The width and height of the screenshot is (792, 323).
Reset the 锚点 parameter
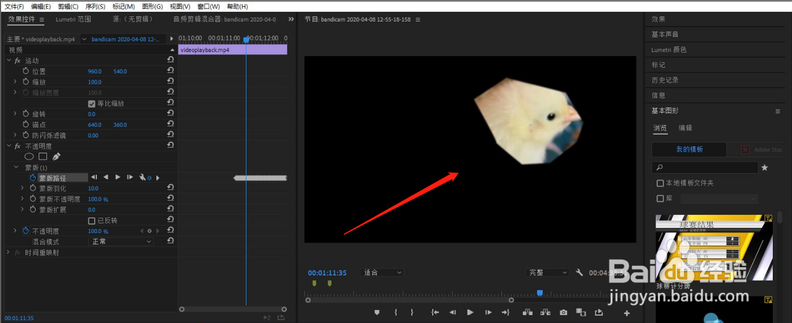point(171,124)
